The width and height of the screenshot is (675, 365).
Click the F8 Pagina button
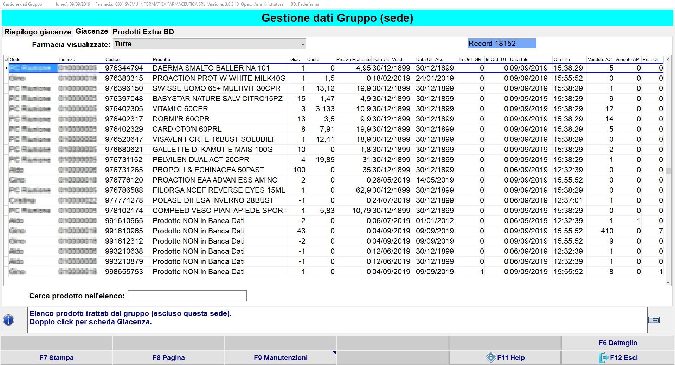coord(168,358)
